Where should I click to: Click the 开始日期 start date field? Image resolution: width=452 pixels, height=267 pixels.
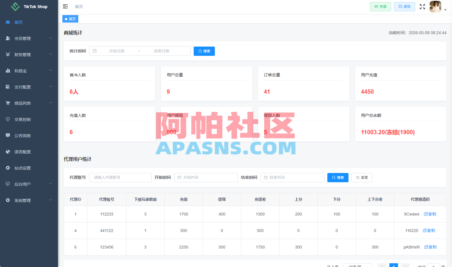pos(117,51)
